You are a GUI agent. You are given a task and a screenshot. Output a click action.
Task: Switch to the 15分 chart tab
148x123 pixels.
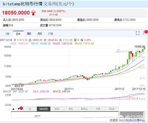pos(50,34)
